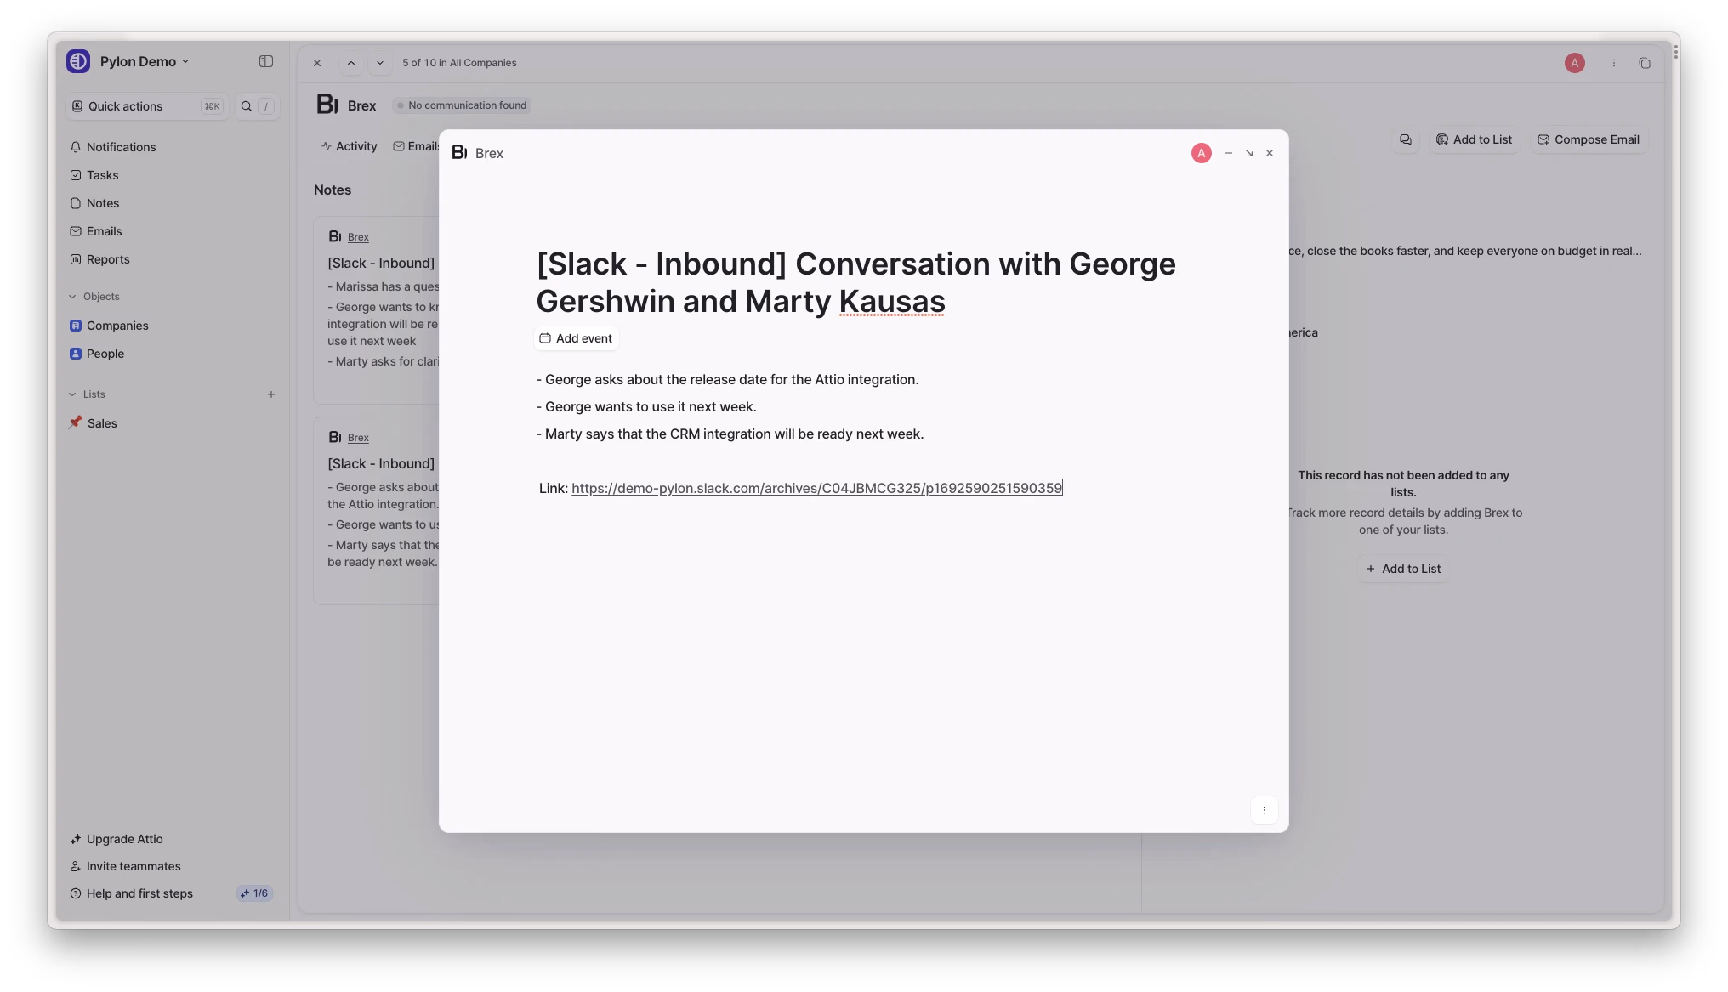
Task: Click the line about CRM integration ready next week
Action: (730, 434)
